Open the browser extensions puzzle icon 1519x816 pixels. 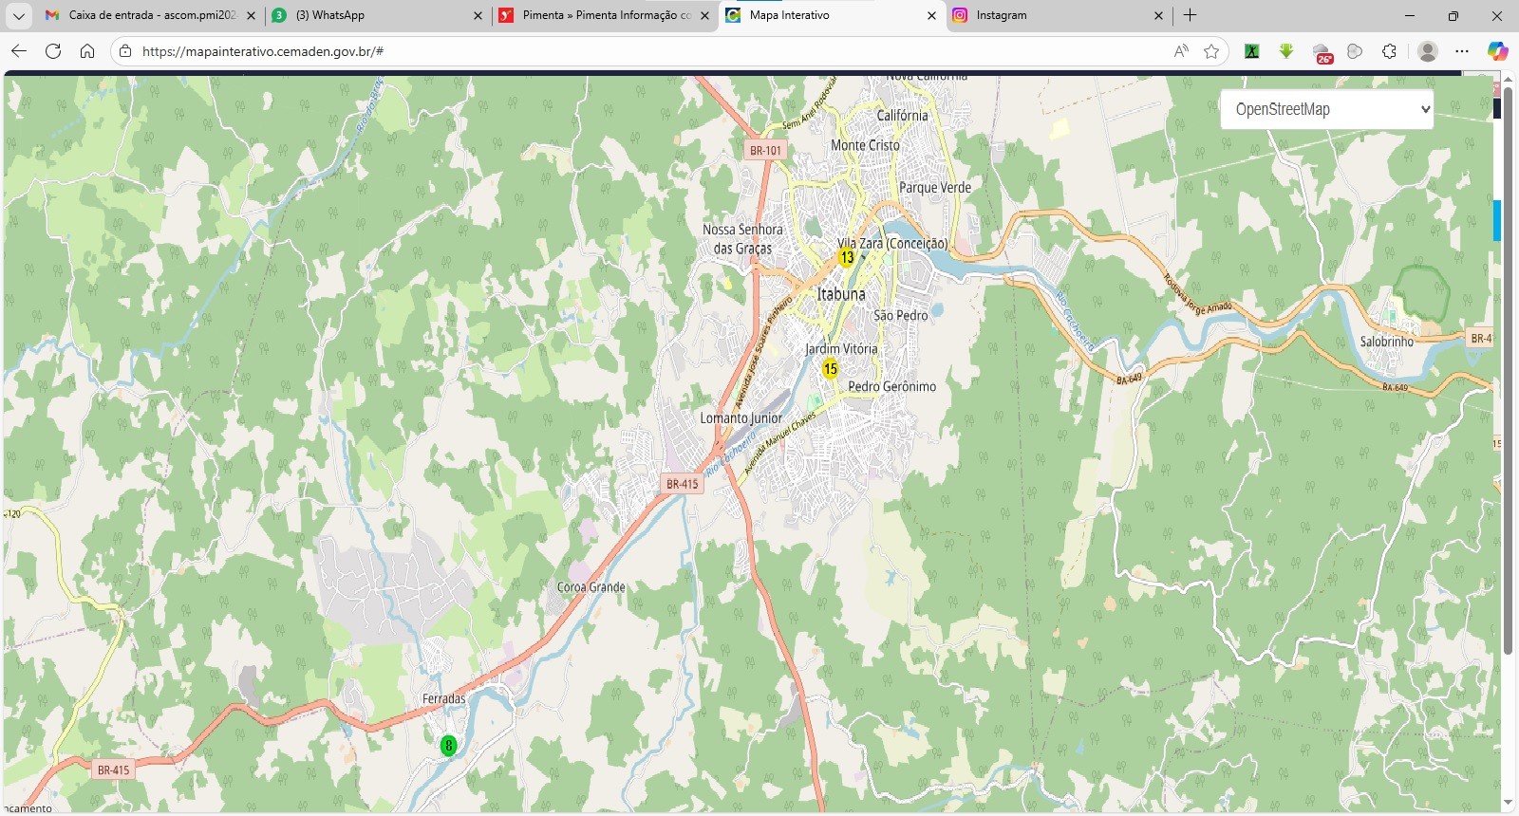point(1390,51)
